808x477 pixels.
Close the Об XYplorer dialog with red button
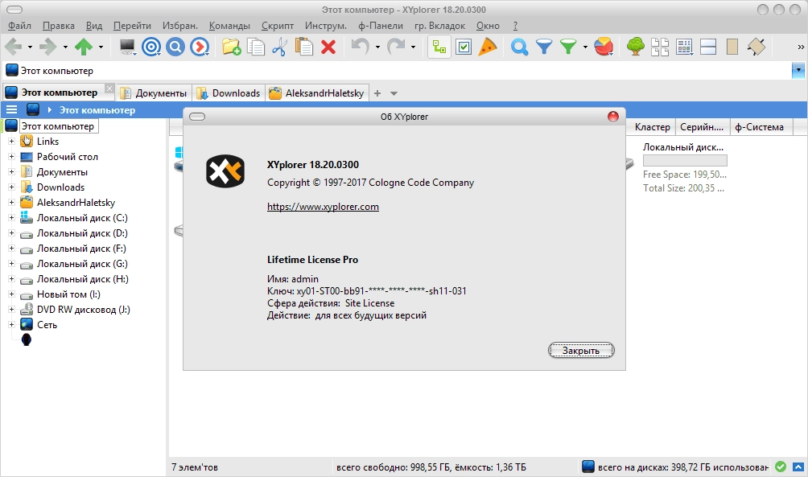tap(612, 117)
